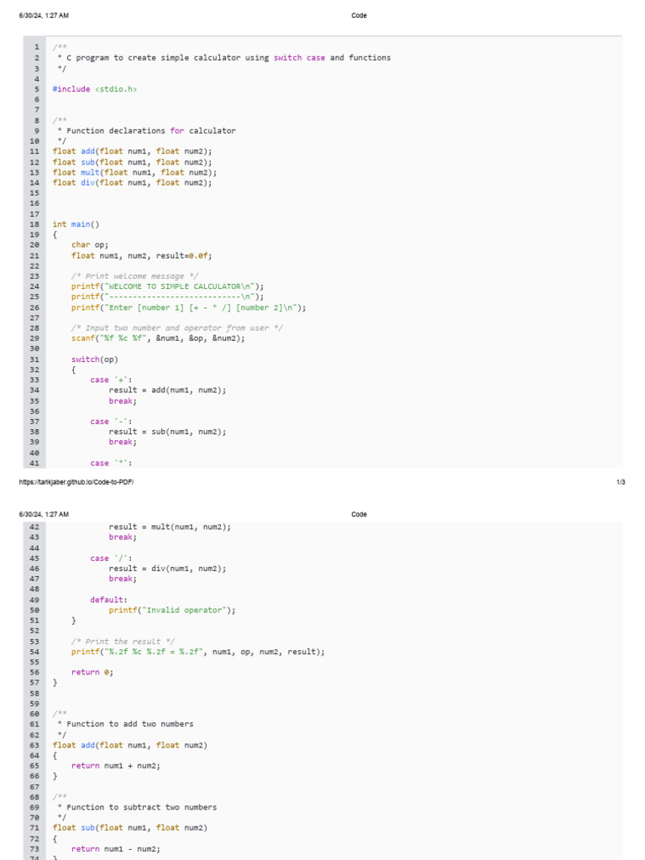This screenshot has width=645, height=860.
Task: Click the #include <stdio.h> line
Action: [x=95, y=89]
